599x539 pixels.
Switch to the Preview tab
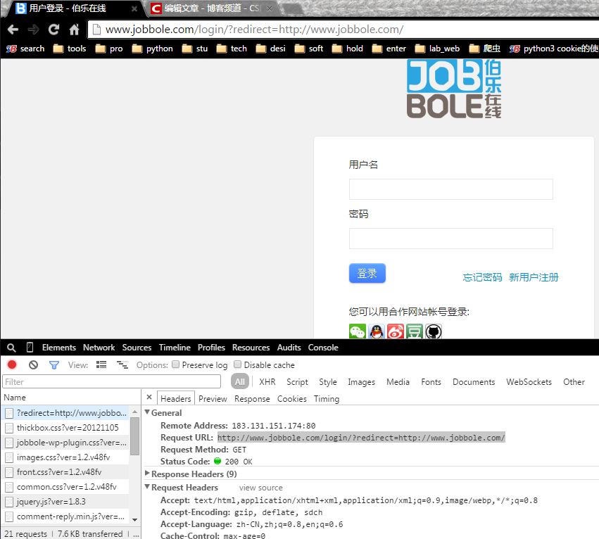pos(213,399)
